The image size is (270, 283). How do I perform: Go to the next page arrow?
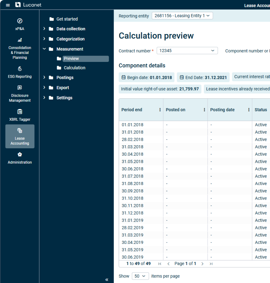click(202, 264)
